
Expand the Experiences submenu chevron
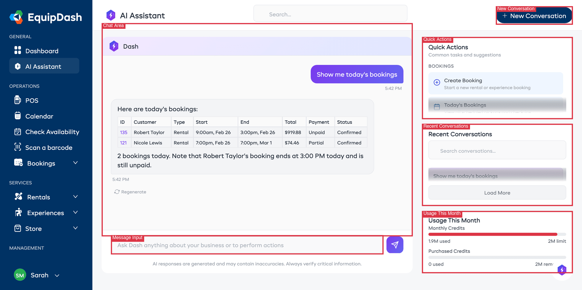[75, 212]
